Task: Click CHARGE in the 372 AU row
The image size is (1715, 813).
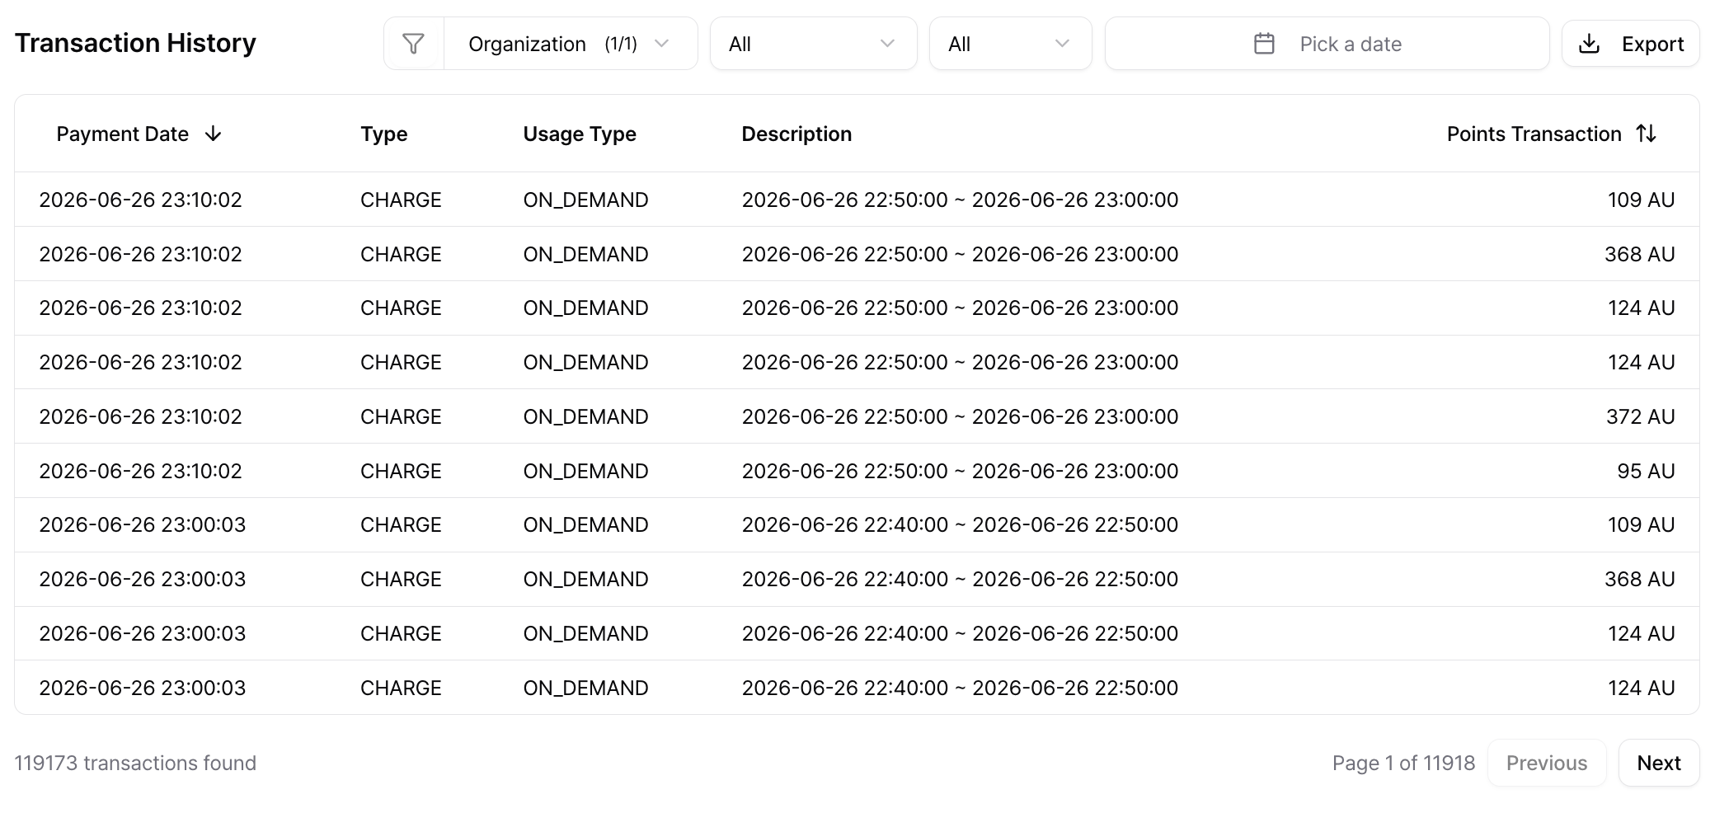Action: coord(401,416)
